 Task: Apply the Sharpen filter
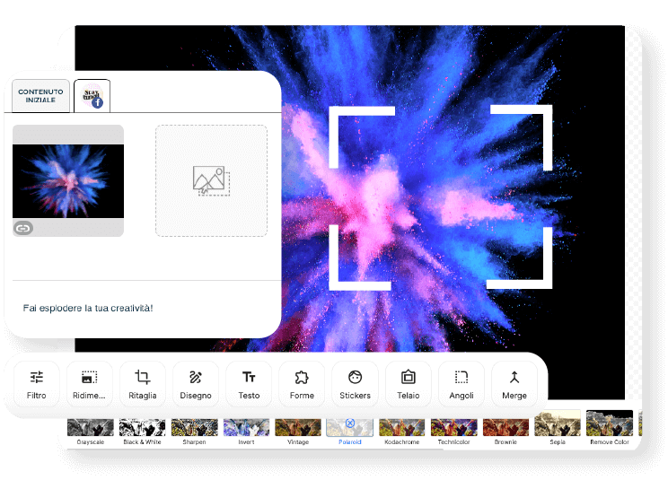pos(194,432)
